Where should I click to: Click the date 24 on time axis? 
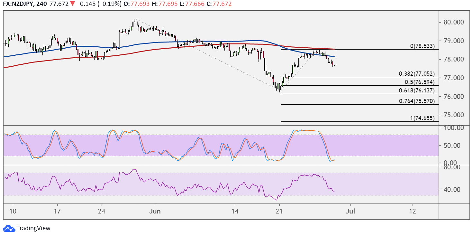point(102,211)
